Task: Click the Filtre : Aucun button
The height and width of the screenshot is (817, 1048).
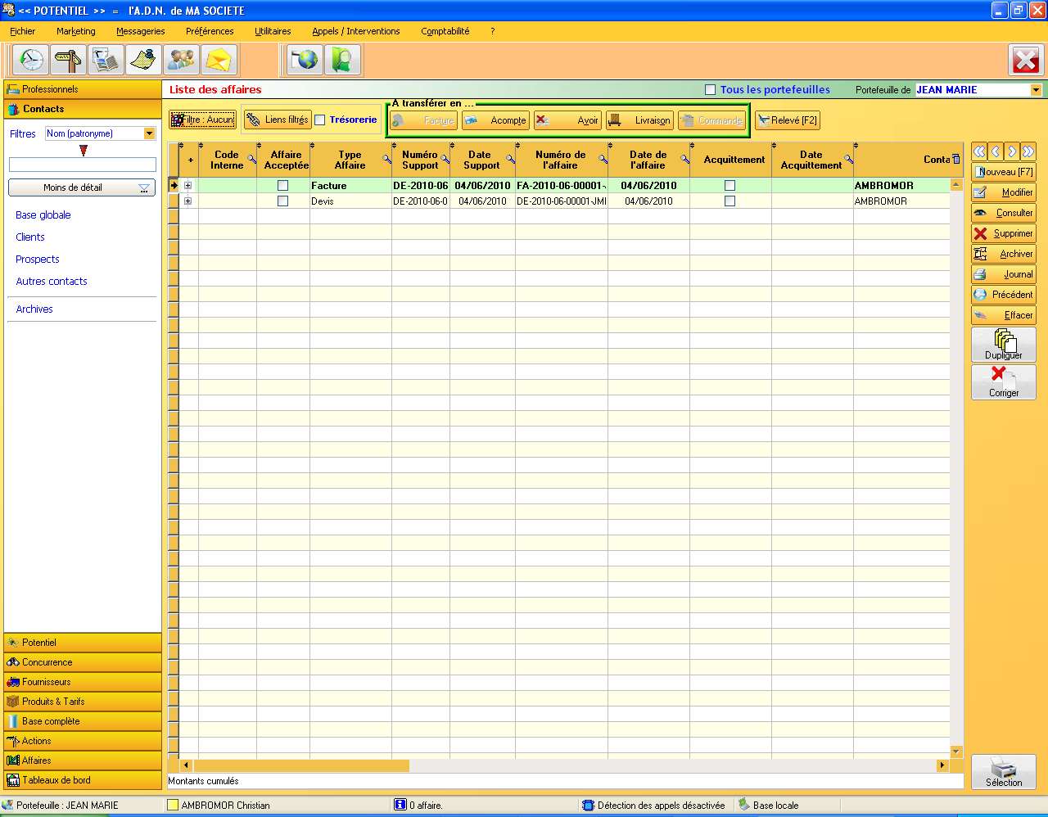Action: click(203, 120)
